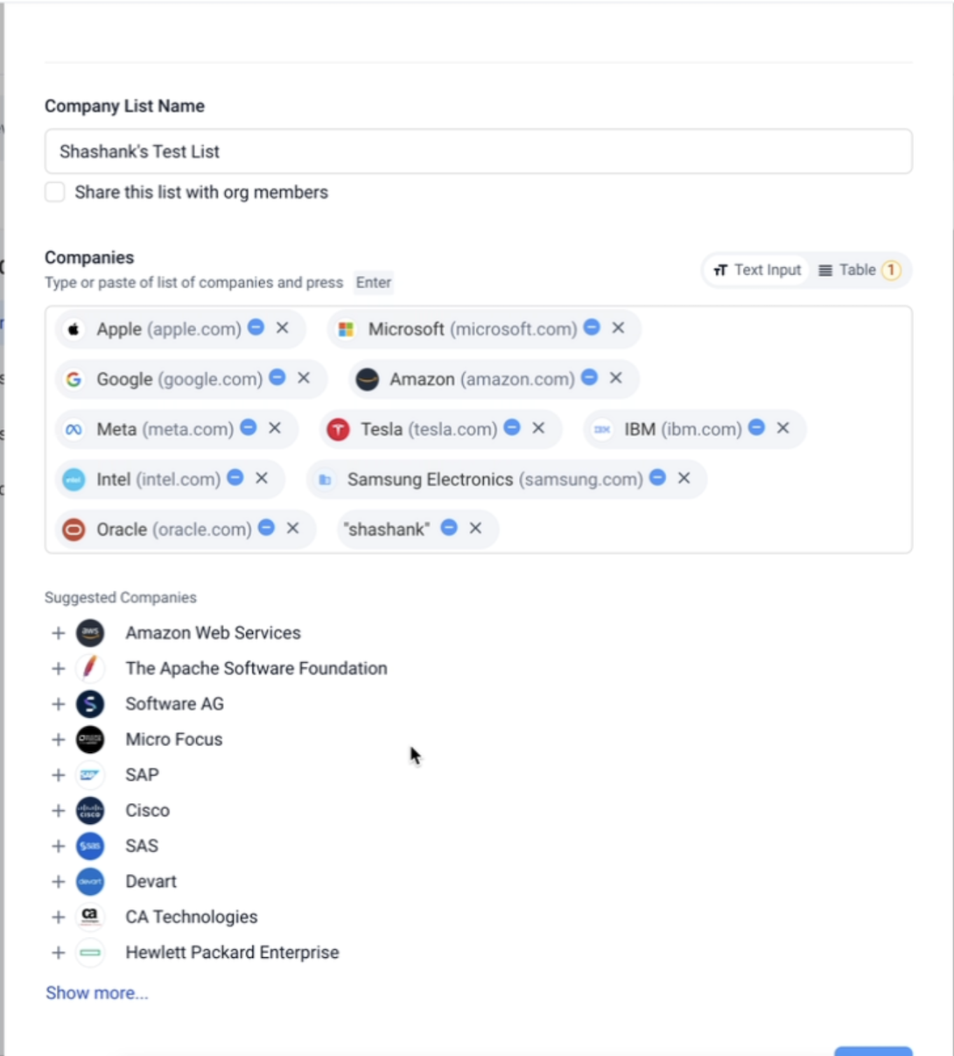Expand suggestions with Show more link

97,993
